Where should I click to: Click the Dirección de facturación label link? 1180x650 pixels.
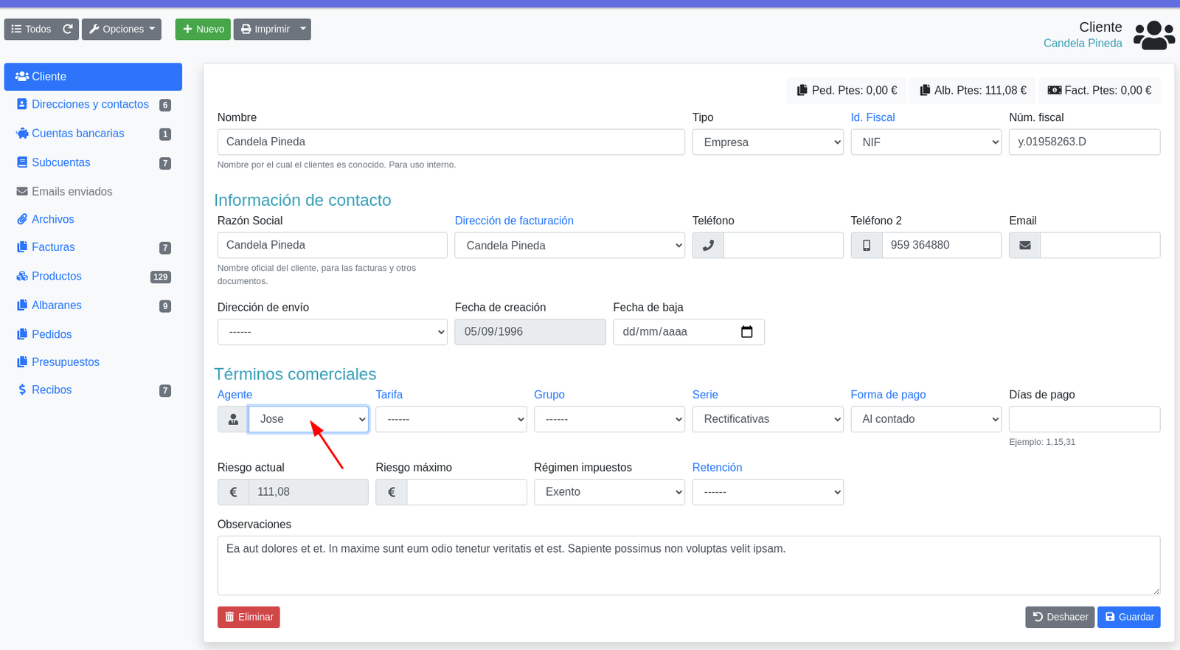(x=514, y=221)
